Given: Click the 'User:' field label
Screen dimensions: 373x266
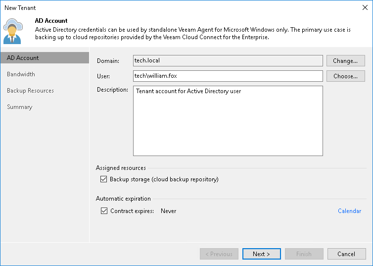Looking at the screenshot, I should 103,76.
